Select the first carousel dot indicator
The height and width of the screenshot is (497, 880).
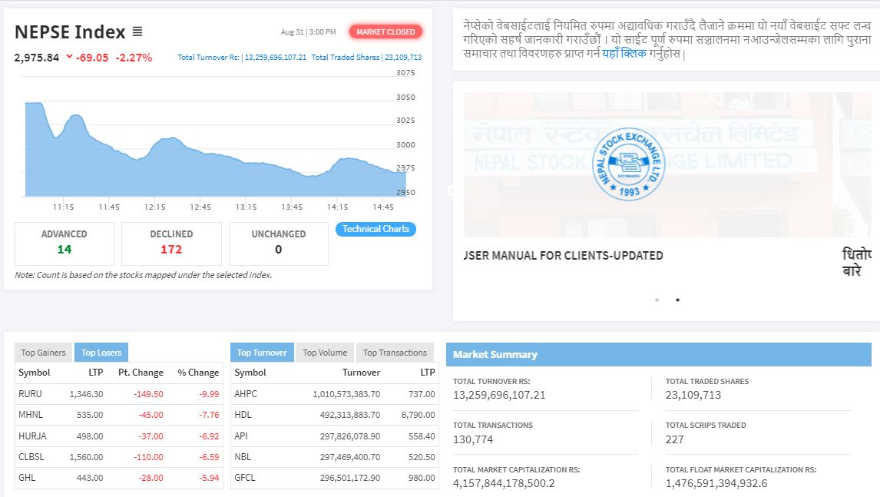(657, 300)
